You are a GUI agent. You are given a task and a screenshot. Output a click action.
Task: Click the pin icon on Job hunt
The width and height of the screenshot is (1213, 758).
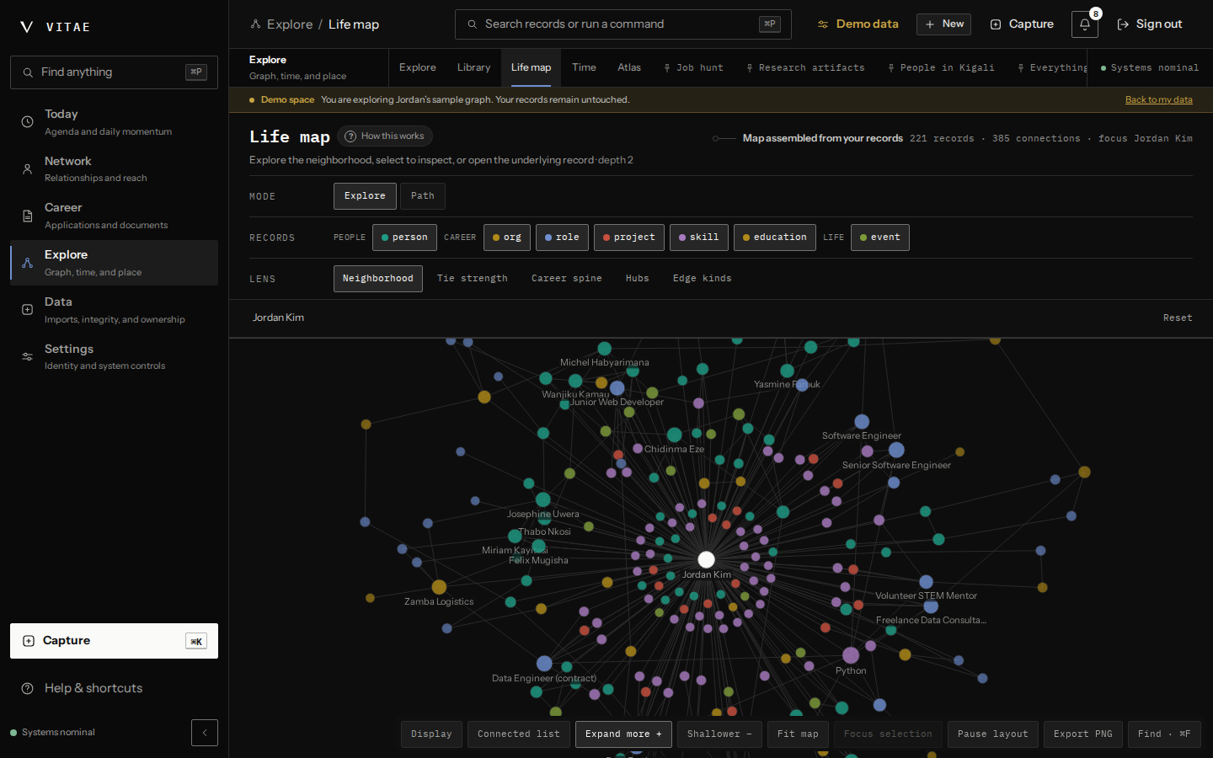click(667, 68)
